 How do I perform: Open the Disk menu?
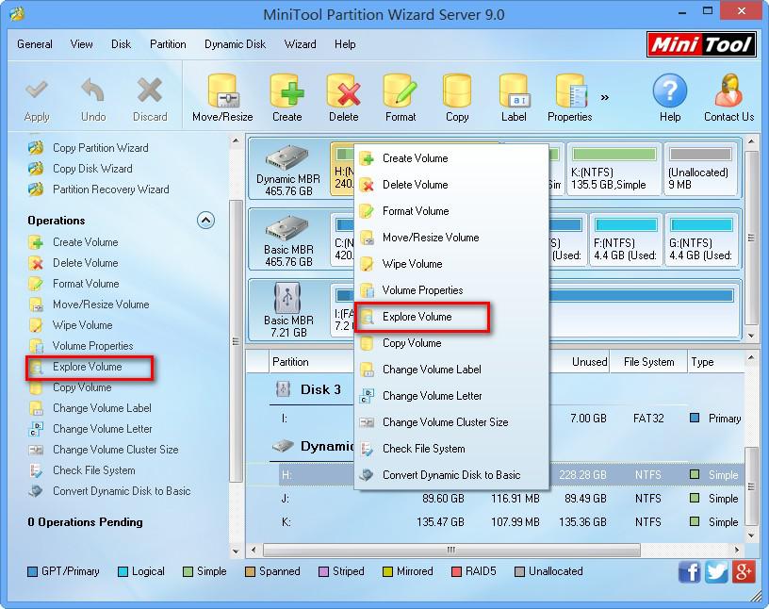point(122,44)
